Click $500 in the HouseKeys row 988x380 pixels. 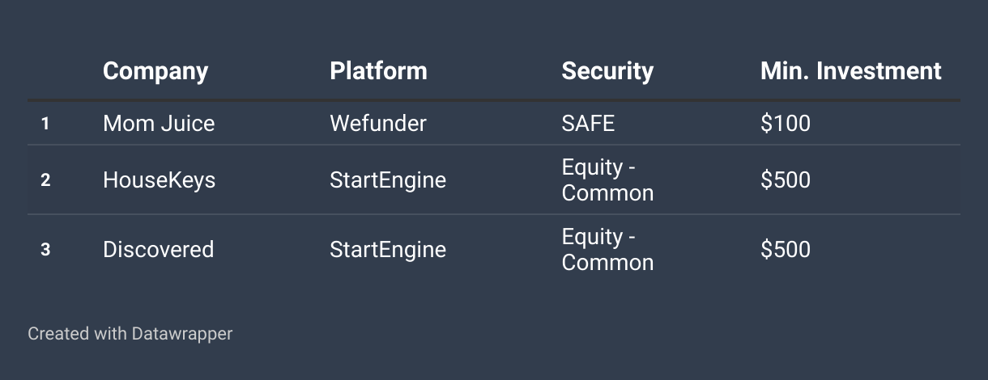(x=786, y=179)
